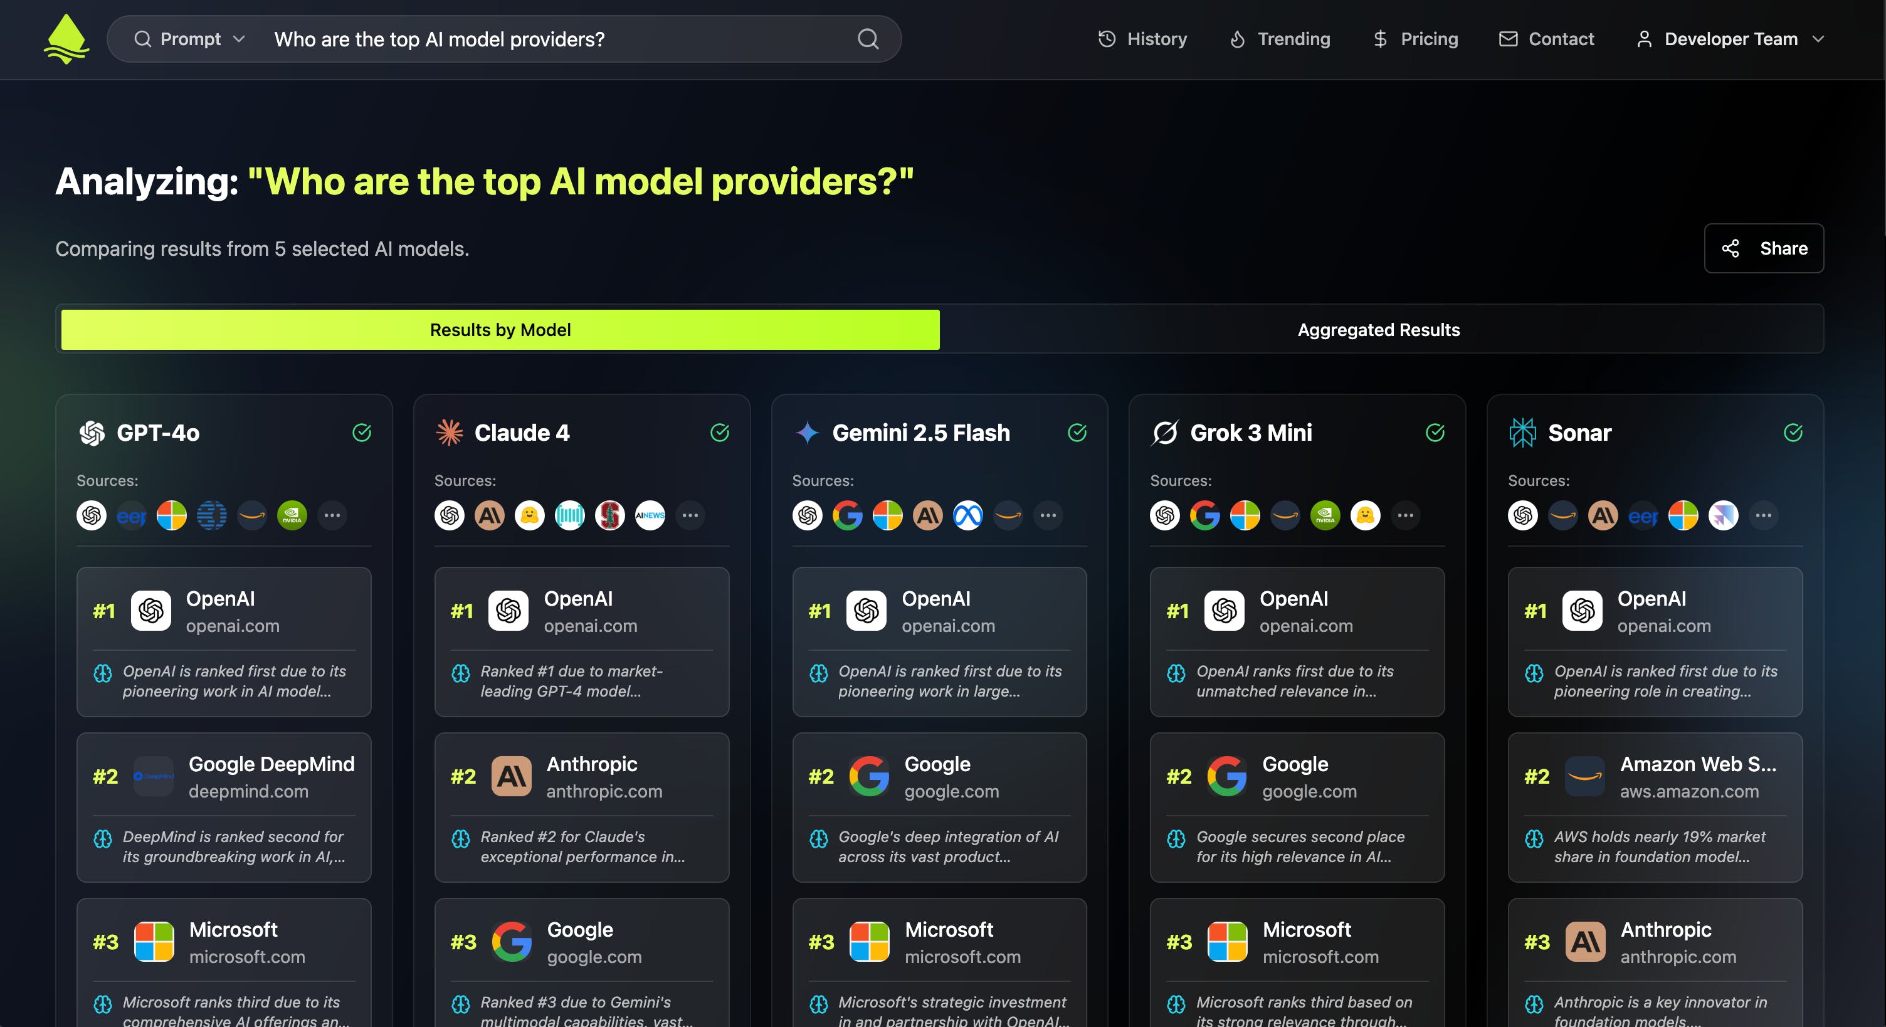
Task: Open the Prompt type dropdown
Action: click(189, 39)
